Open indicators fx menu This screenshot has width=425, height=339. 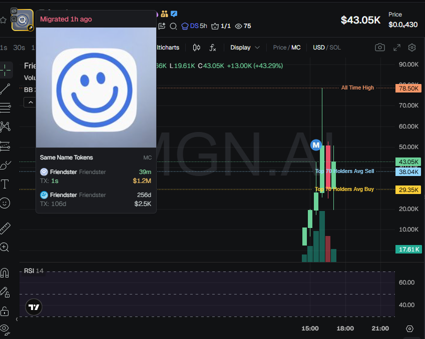(x=212, y=47)
